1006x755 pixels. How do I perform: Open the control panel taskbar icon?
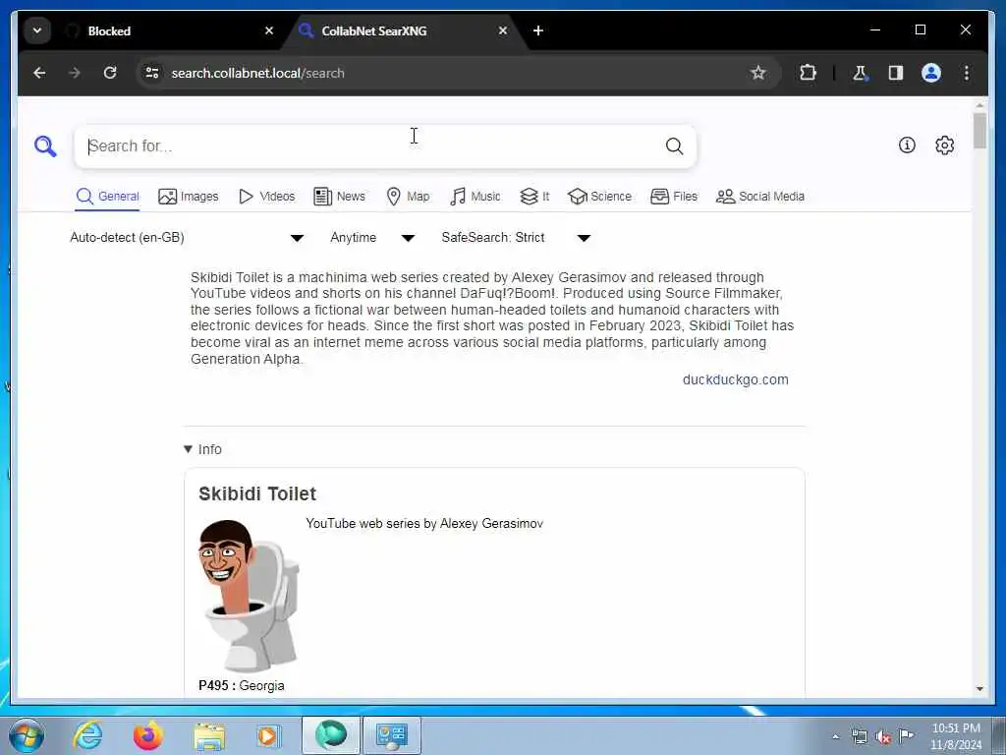(392, 735)
